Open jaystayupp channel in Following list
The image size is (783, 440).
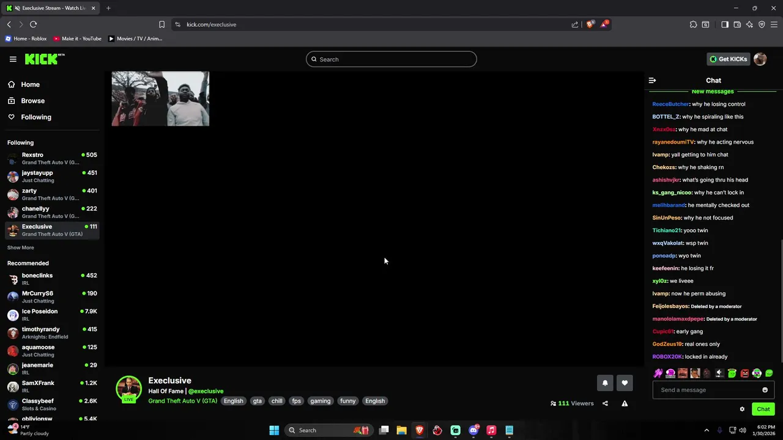52,176
